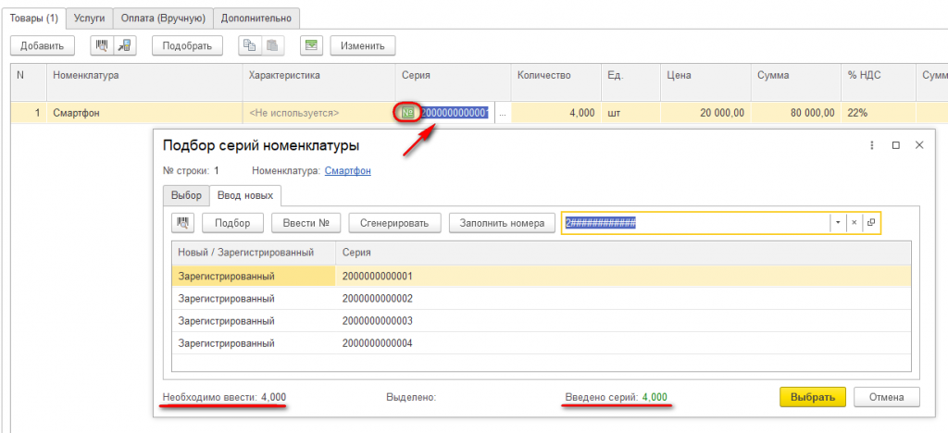Screen dimensions: 948x433
Task: Click the Смартфон cell in the goods table
Action: [144, 113]
